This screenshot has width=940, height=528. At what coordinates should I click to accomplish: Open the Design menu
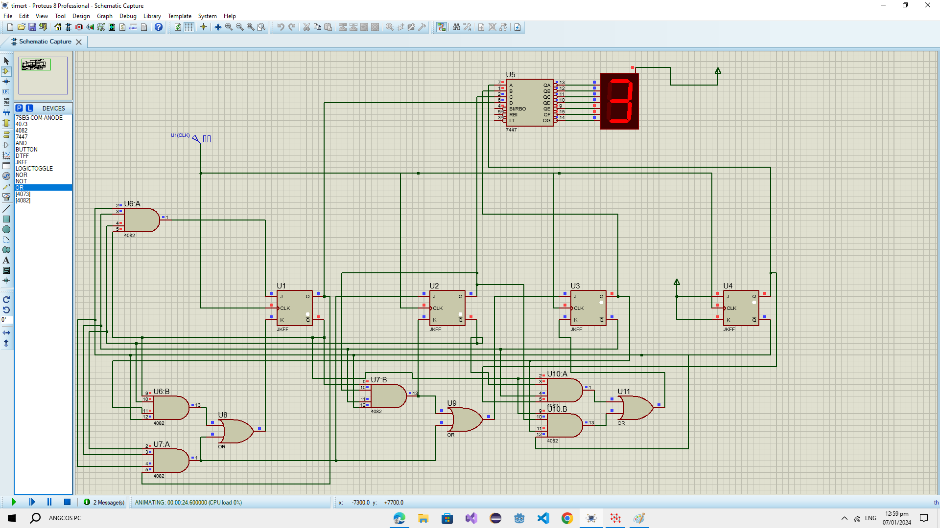click(81, 16)
